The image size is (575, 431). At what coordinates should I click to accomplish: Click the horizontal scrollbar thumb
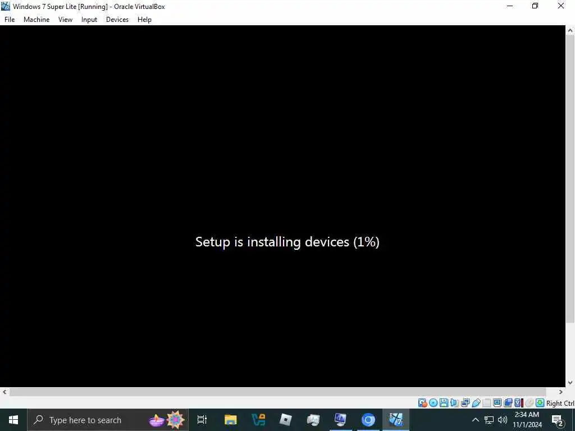278,392
